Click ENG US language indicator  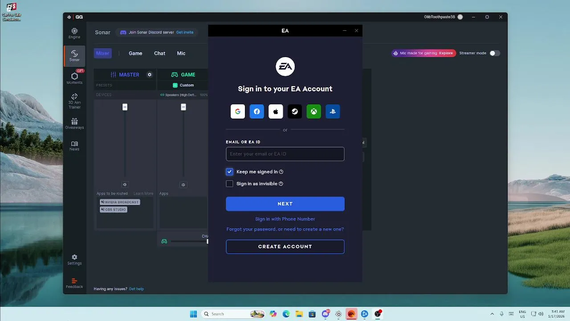522,314
